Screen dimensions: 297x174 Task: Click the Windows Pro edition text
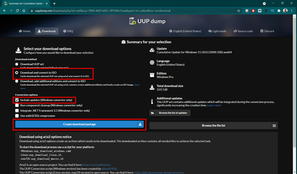point(165,77)
